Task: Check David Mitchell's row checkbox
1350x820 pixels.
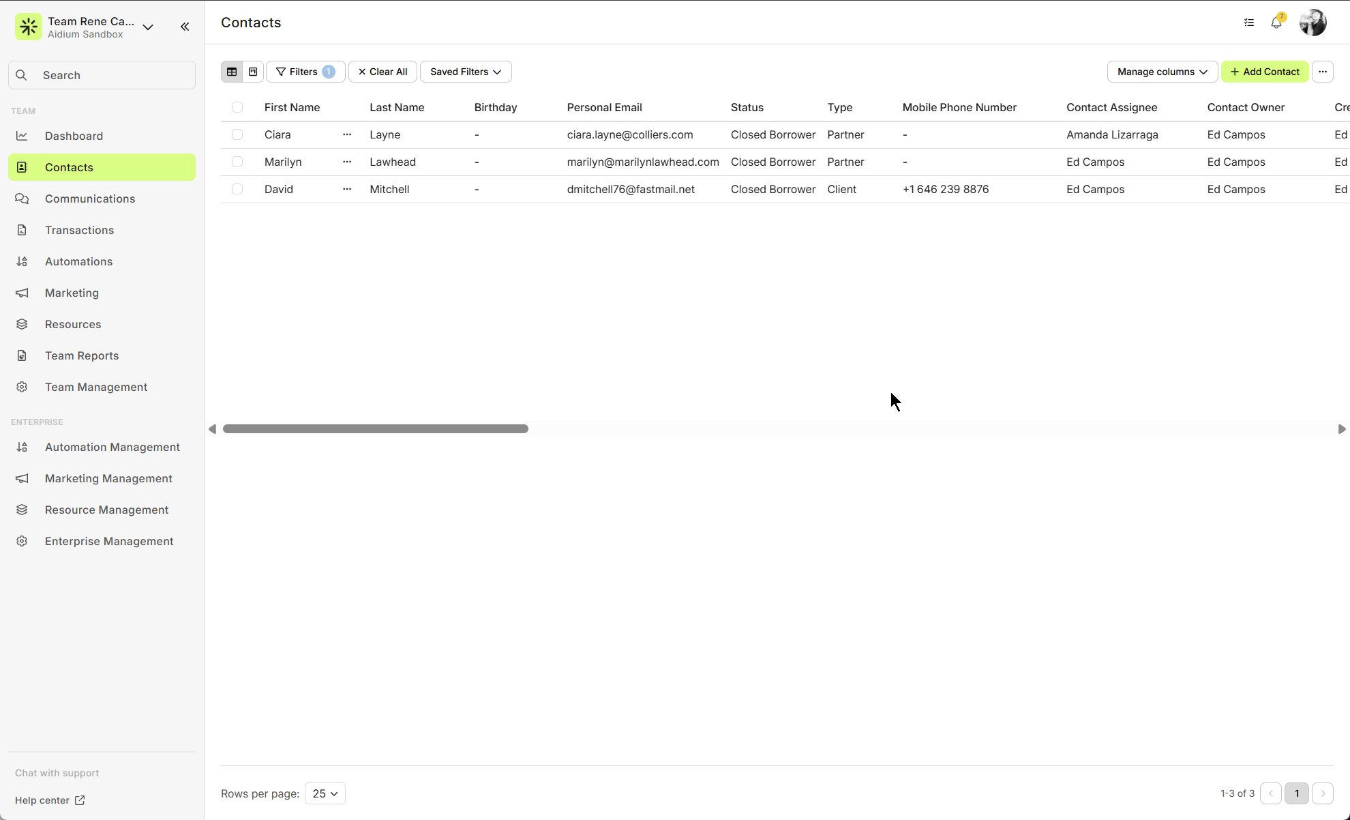Action: click(x=237, y=189)
